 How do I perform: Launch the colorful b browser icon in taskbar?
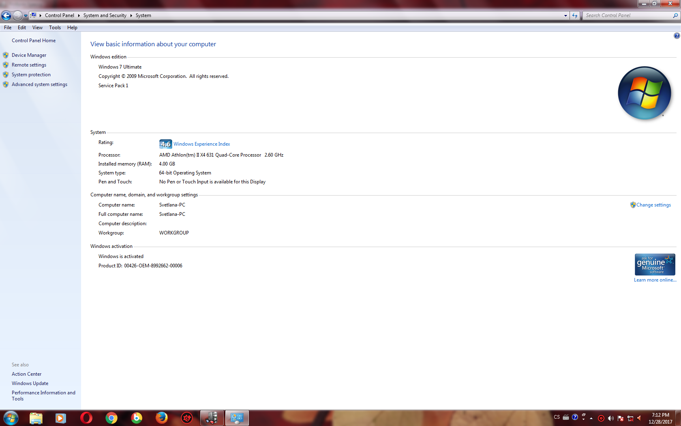point(137,418)
